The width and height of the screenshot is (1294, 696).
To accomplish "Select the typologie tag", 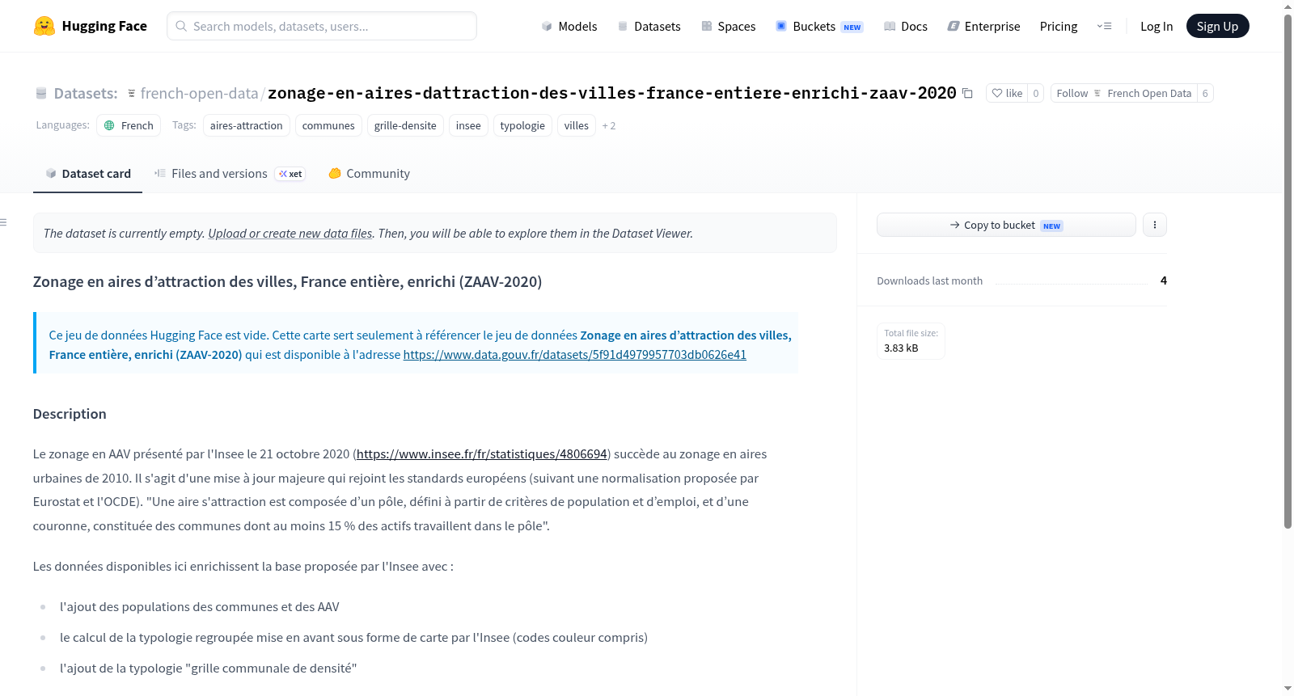I will click(522, 125).
